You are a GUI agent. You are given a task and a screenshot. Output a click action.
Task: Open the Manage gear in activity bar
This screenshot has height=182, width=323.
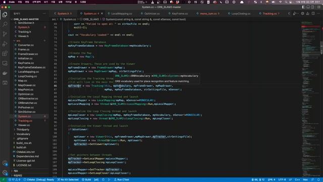pyautogui.click(x=5, y=172)
